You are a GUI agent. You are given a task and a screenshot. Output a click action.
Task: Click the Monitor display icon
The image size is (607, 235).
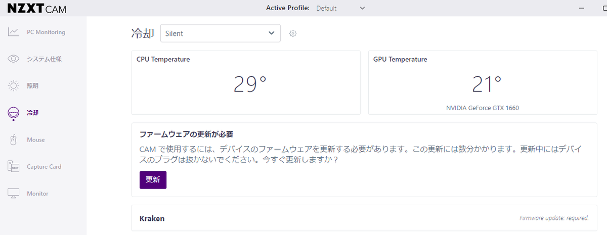tap(14, 194)
